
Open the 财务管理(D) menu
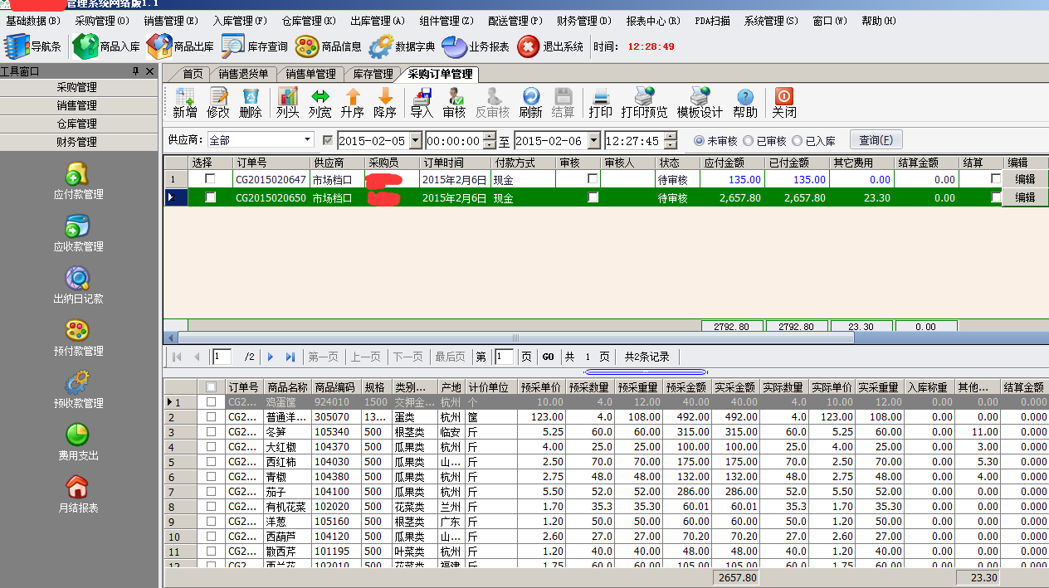[x=584, y=21]
